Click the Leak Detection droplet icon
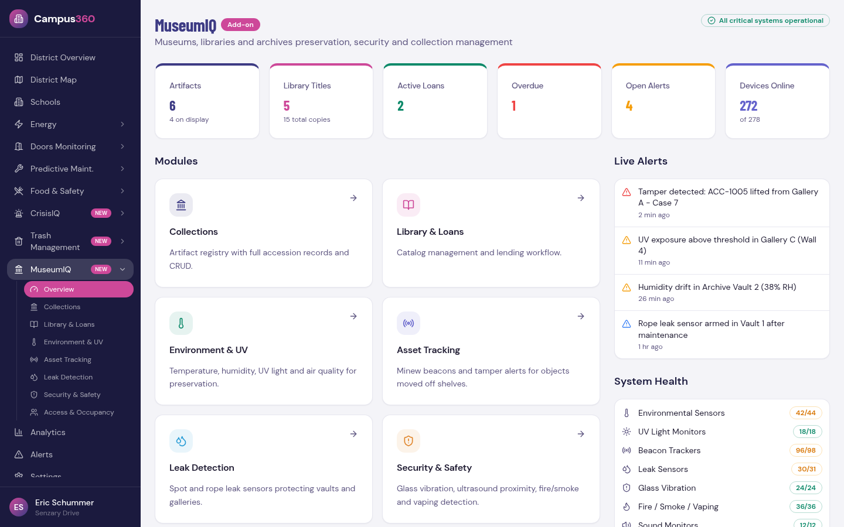 (181, 441)
